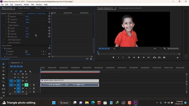Click Export Frame camera icon
189x106 pixels.
pyautogui.click(x=164, y=57)
